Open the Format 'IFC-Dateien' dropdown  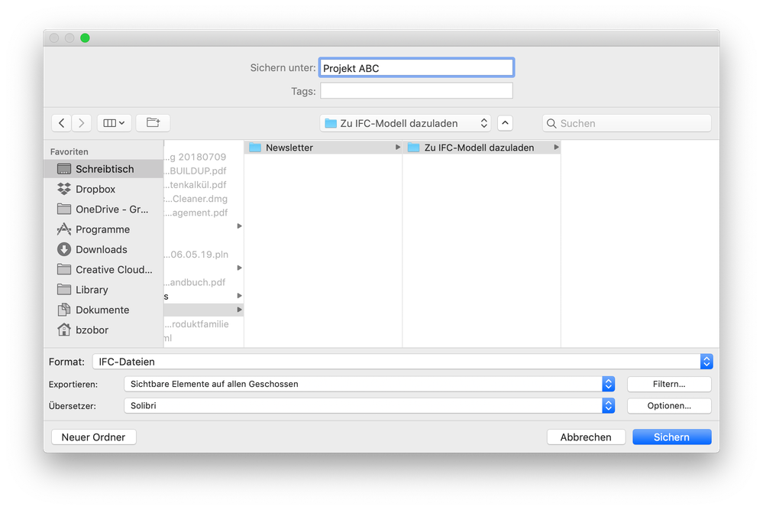(403, 362)
